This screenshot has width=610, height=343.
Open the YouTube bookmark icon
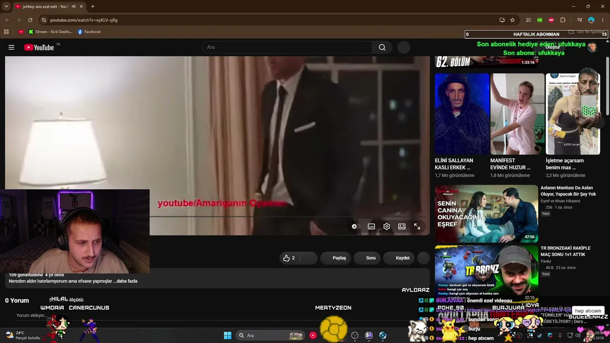click(21, 32)
